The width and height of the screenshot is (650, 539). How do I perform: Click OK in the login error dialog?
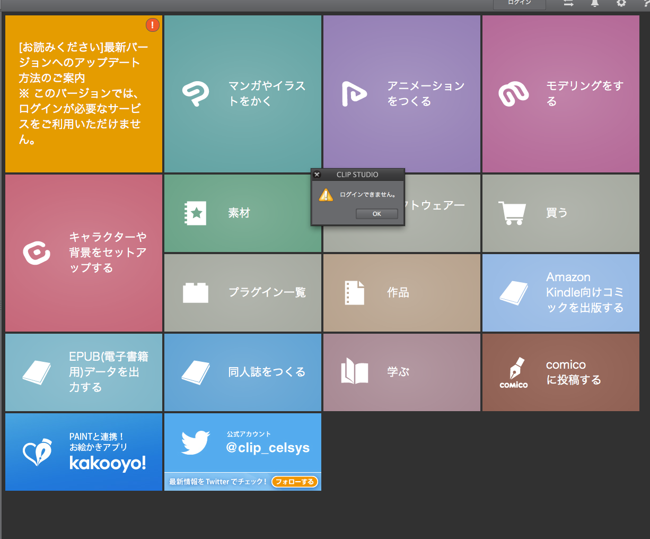376,214
